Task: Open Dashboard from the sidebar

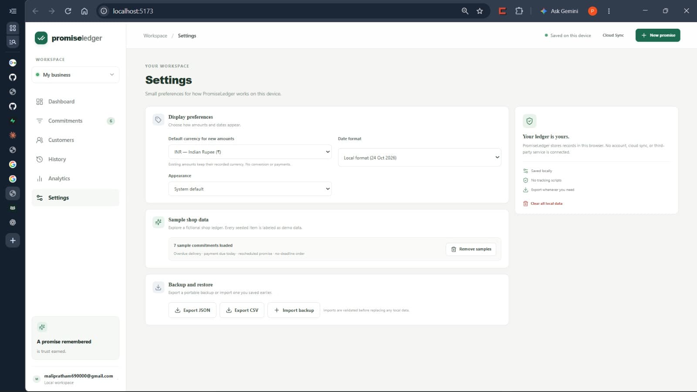Action: (x=75, y=101)
